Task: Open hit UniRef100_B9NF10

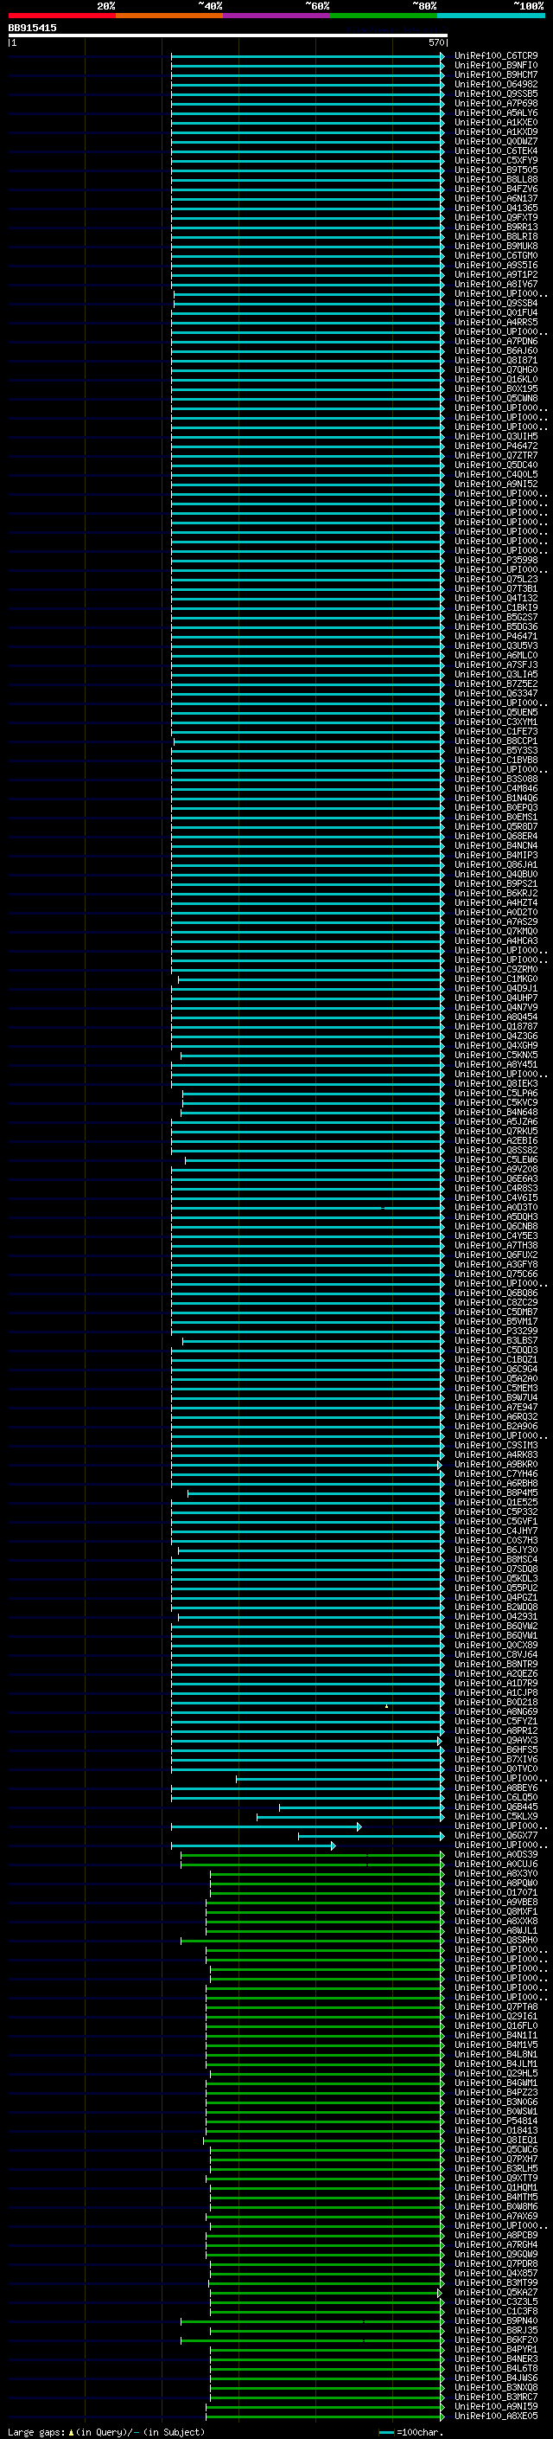Action: 495,66
